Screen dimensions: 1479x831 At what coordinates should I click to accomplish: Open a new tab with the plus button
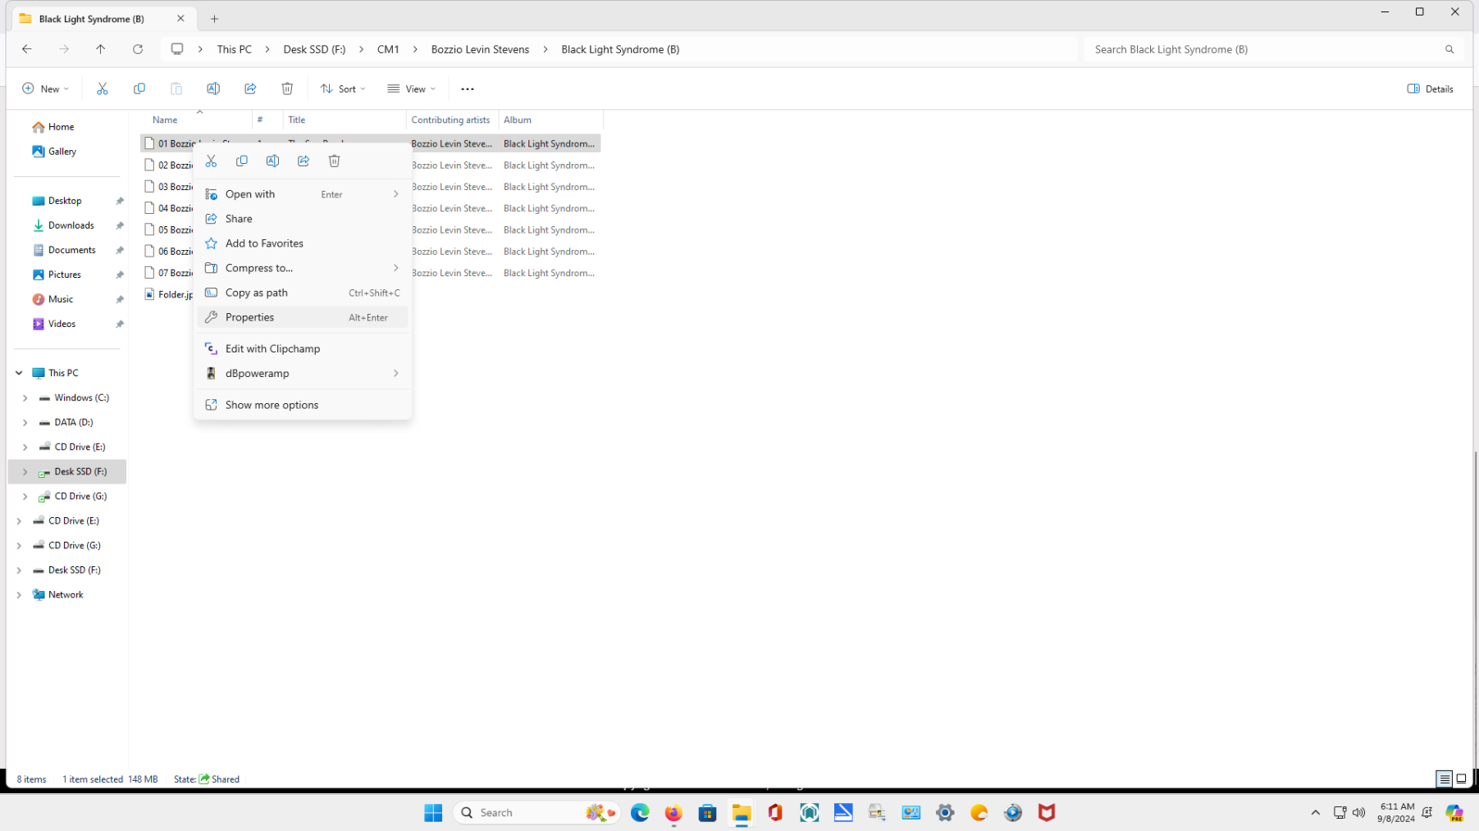click(x=215, y=19)
